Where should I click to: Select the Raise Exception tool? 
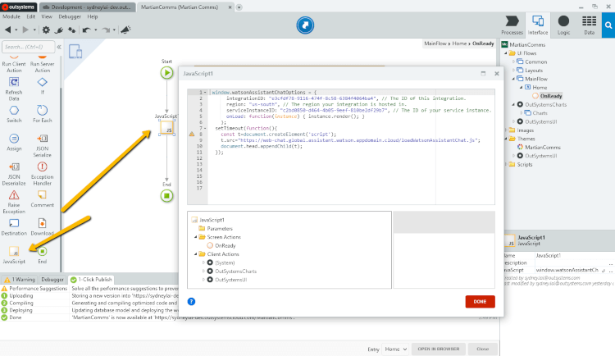pyautogui.click(x=14, y=202)
